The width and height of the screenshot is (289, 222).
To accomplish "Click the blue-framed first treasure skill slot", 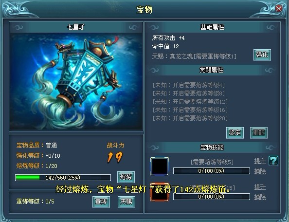I will 160,166.
